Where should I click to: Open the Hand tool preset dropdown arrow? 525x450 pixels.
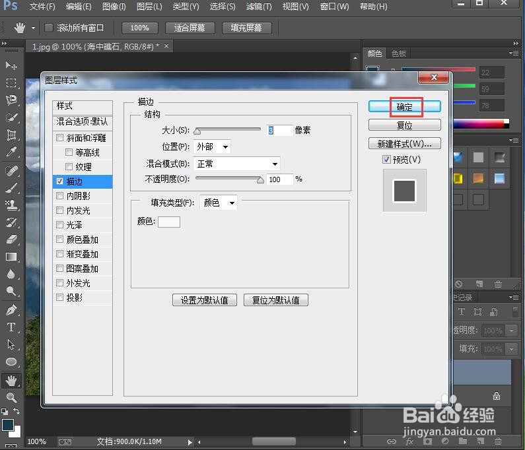(x=33, y=28)
